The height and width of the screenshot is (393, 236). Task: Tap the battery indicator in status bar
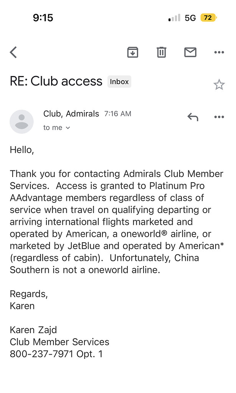(209, 18)
